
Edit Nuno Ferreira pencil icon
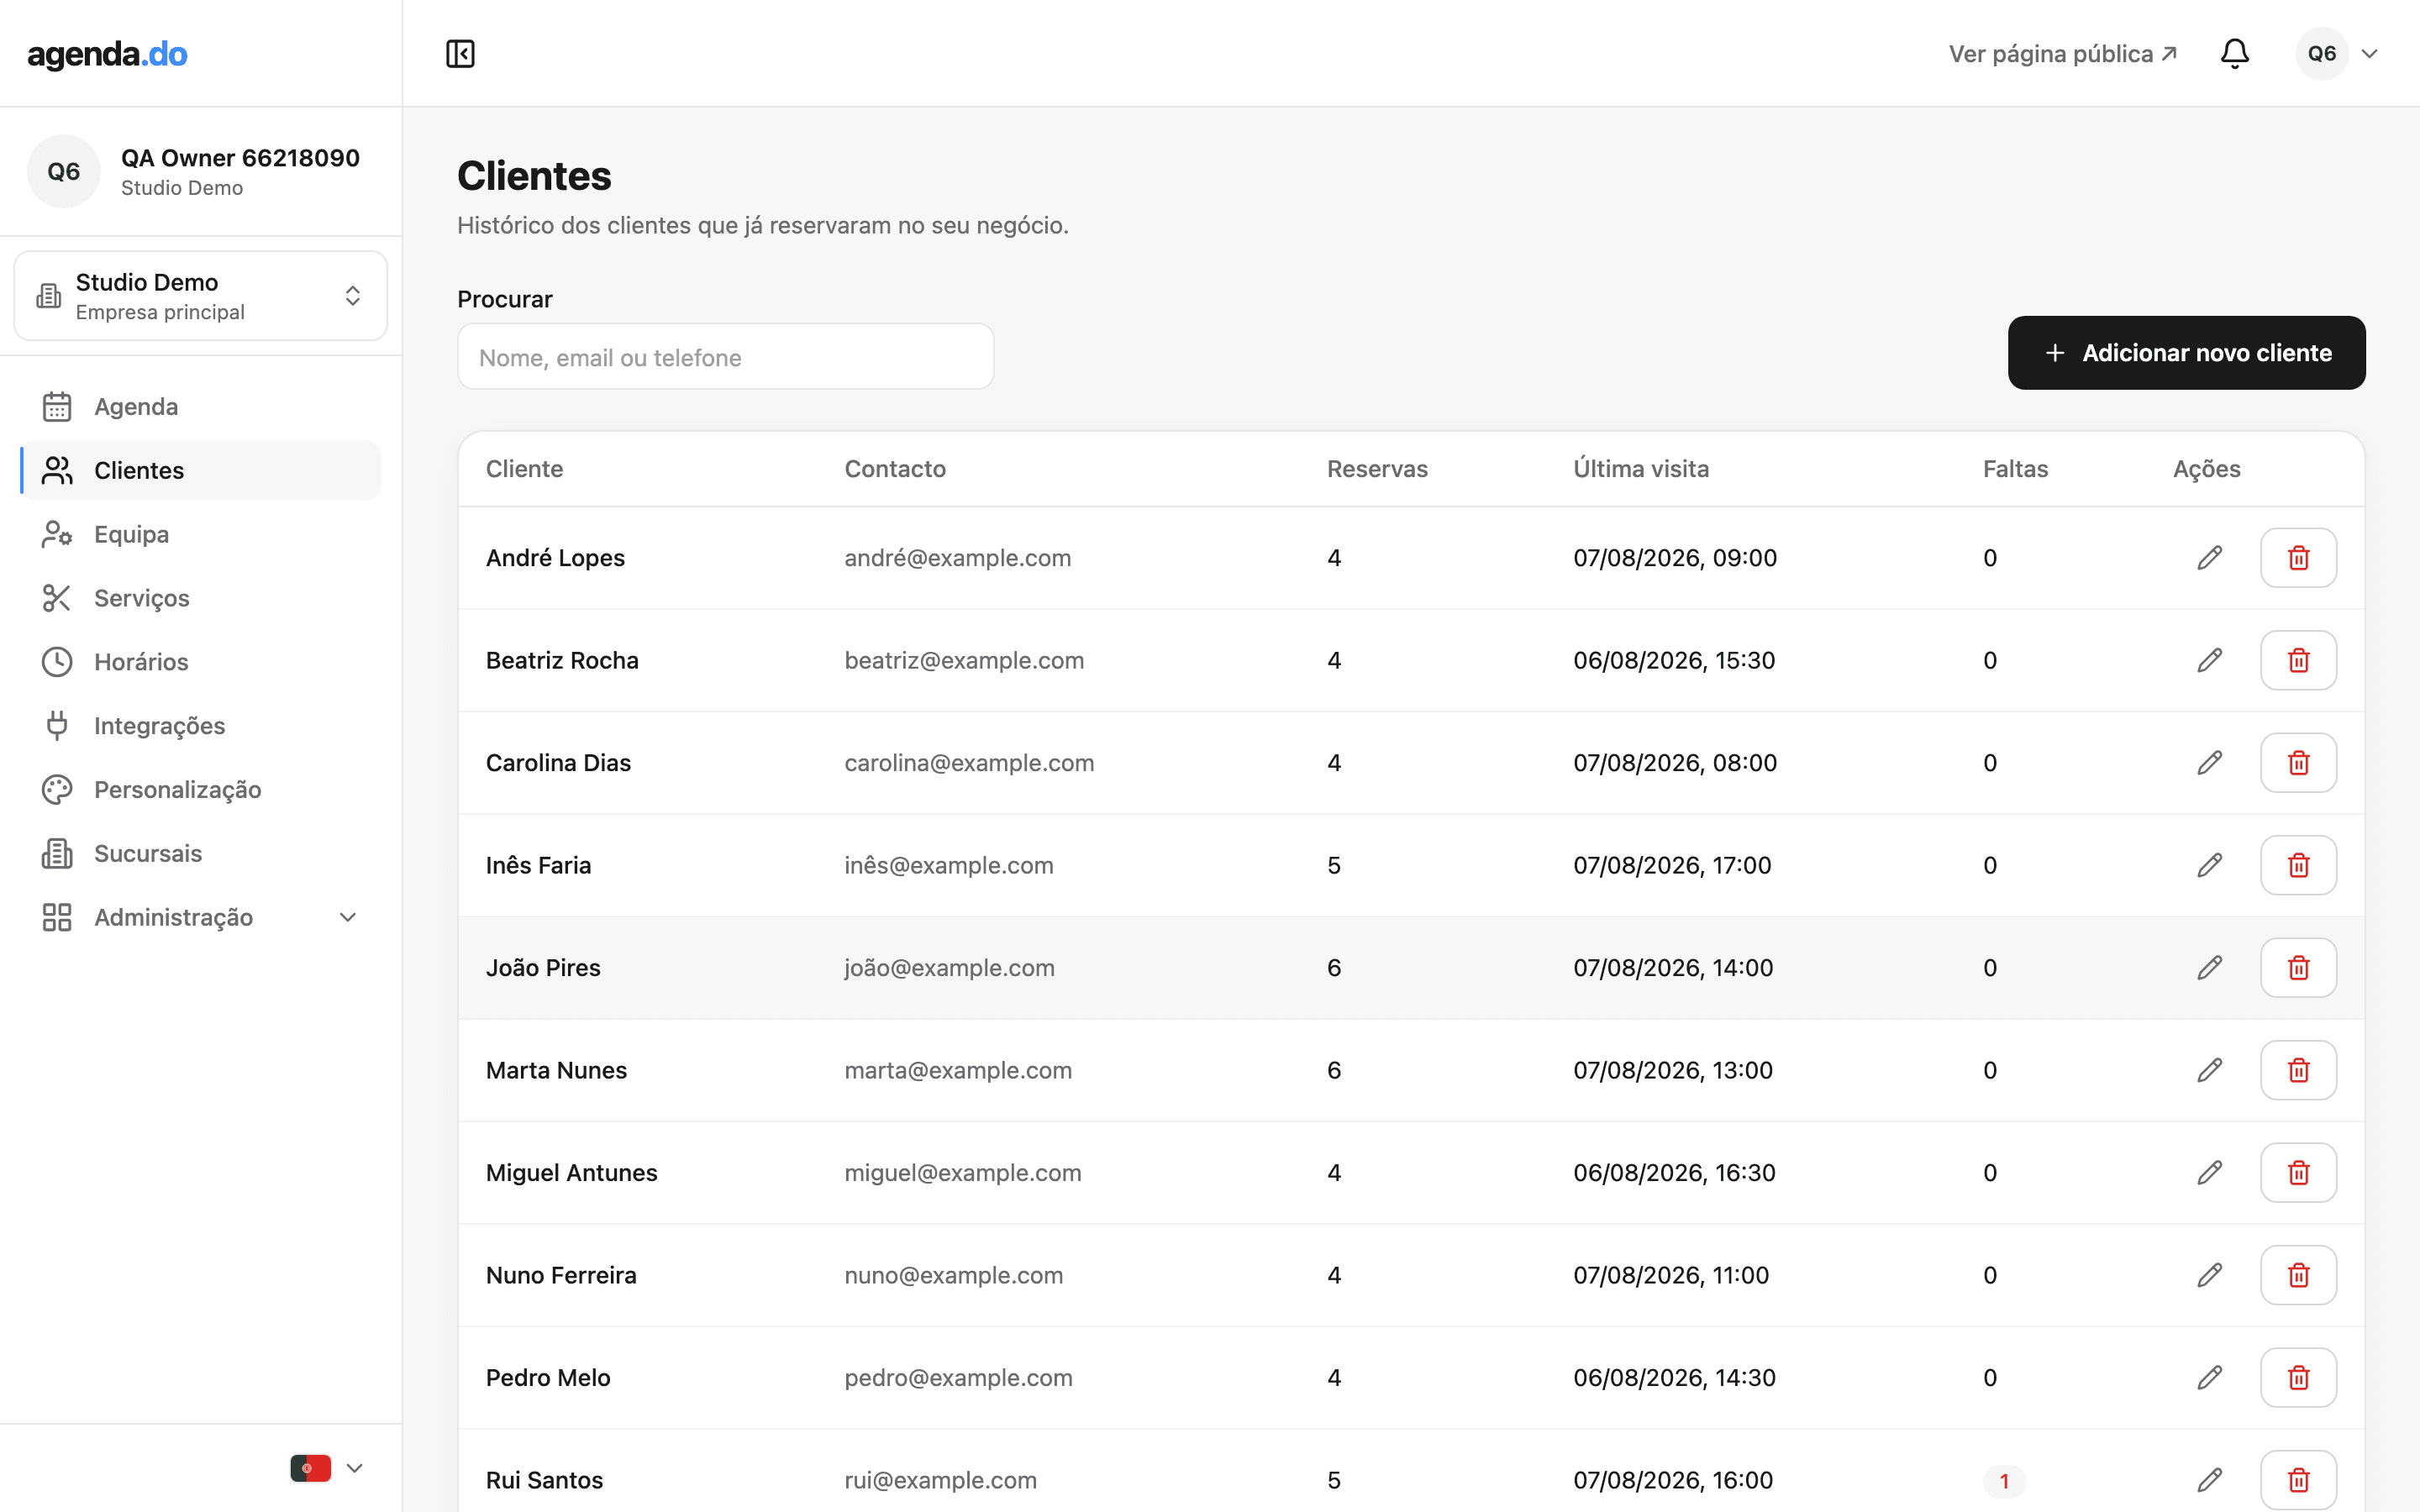coord(2210,1275)
